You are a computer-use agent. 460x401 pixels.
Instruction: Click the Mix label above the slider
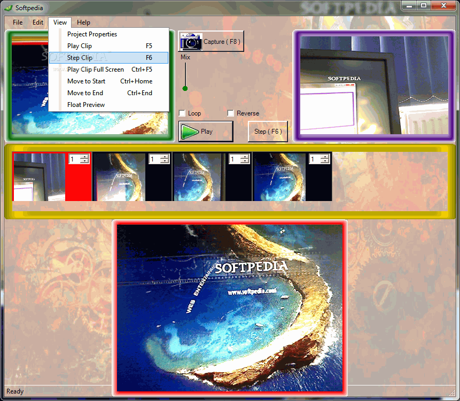(185, 57)
